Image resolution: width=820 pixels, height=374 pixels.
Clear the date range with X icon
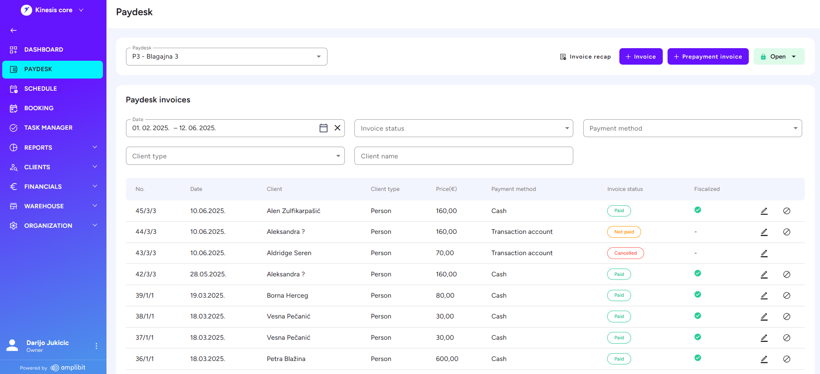coord(337,128)
